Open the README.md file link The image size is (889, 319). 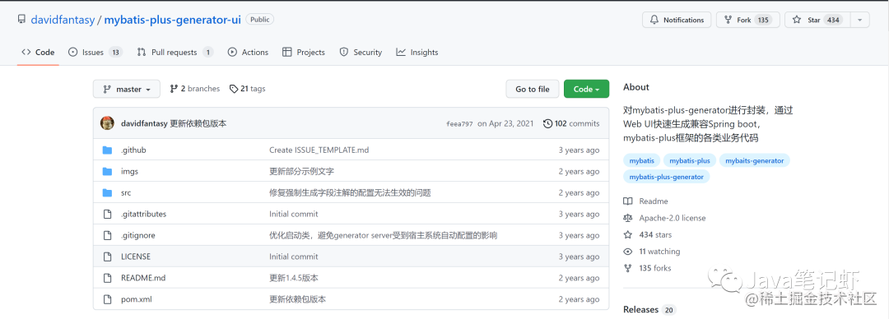[143, 278]
